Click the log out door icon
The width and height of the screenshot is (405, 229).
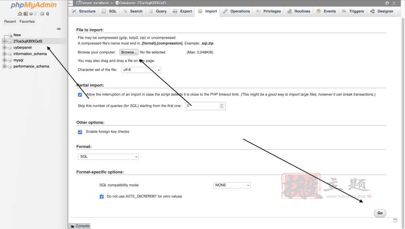click(26, 14)
